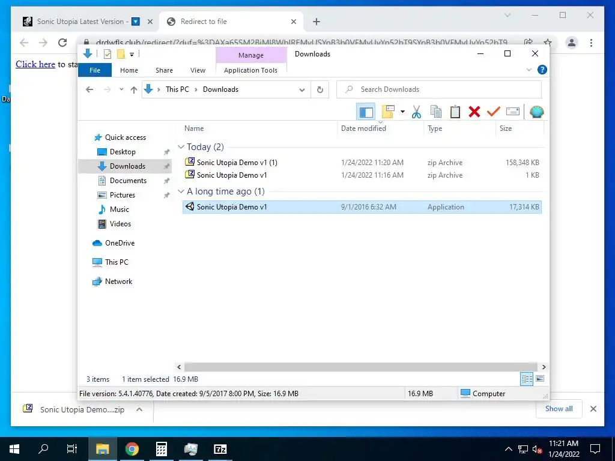Select the Sonic Utopia Demo v1 application

tap(362, 207)
